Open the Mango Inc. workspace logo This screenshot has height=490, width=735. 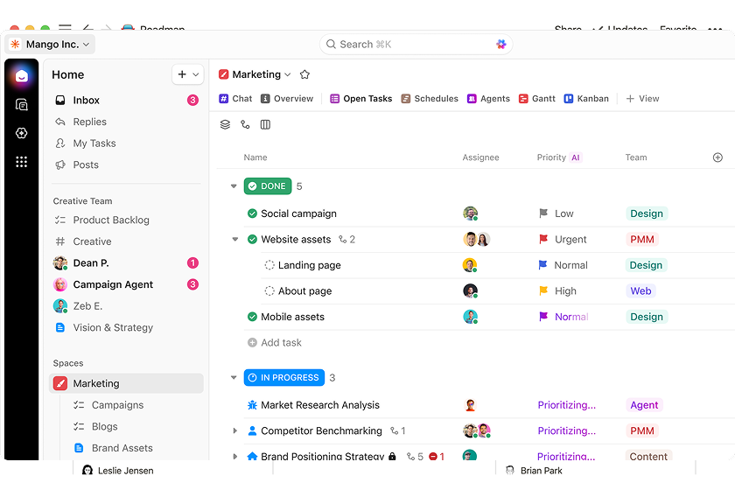pos(16,44)
